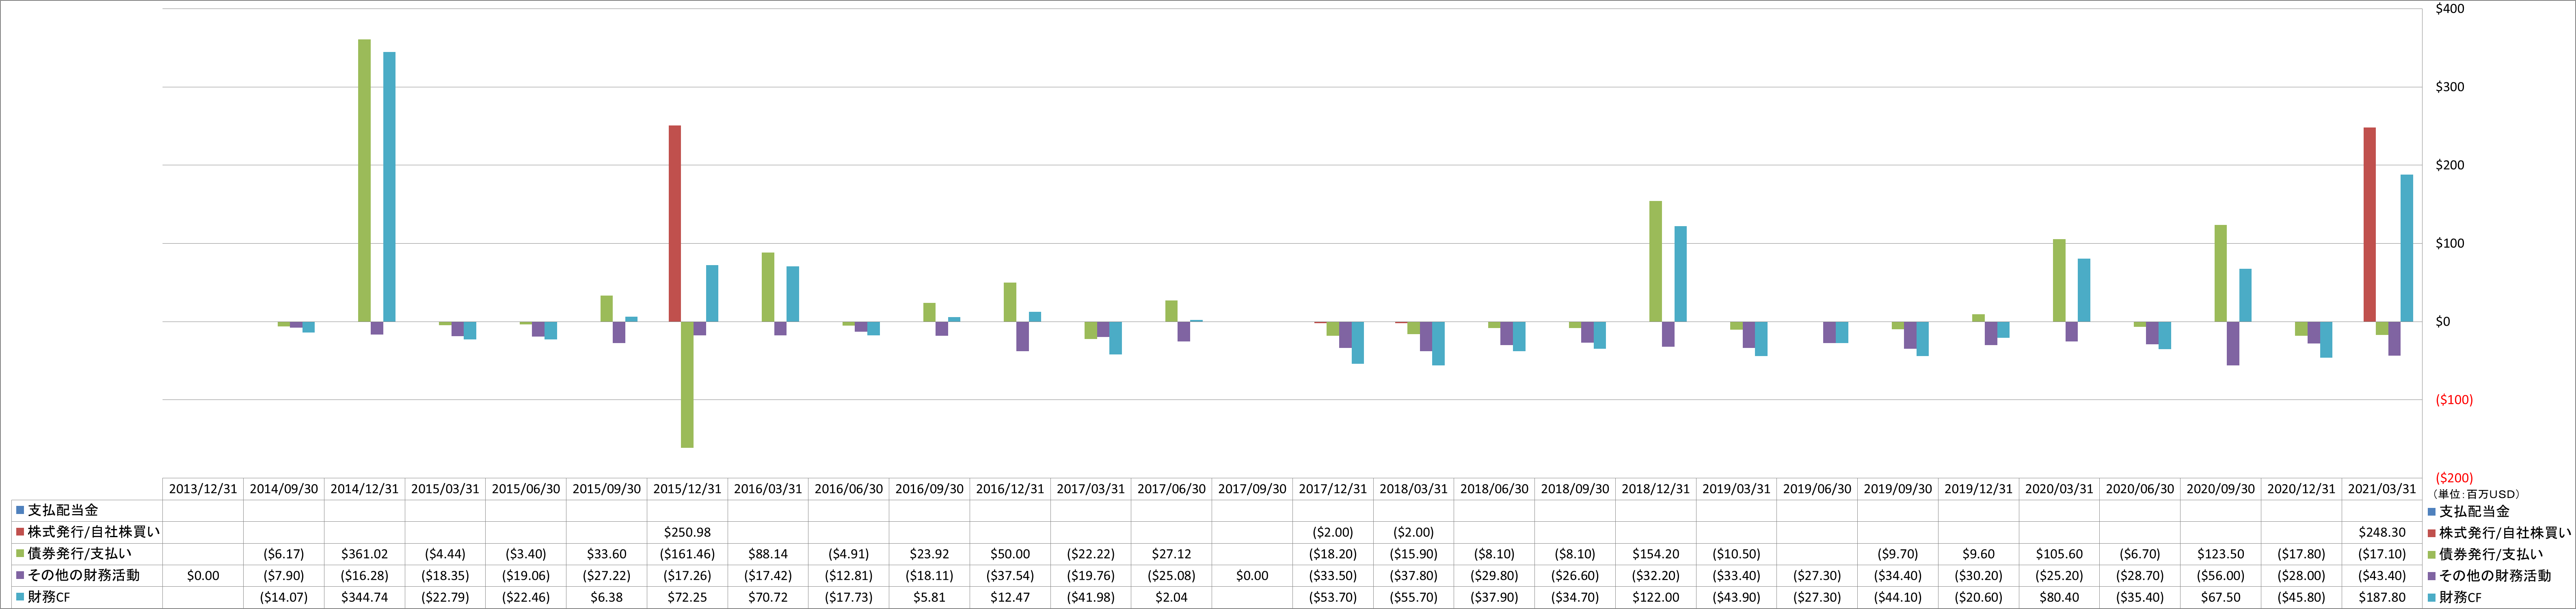The image size is (2576, 609).
Task: Click the 2017/09/30 date column header
Action: [1252, 489]
